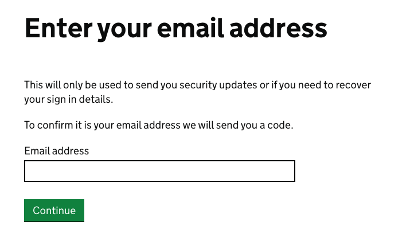
Task: Click the text 'your sign in details'
Action: [69, 99]
